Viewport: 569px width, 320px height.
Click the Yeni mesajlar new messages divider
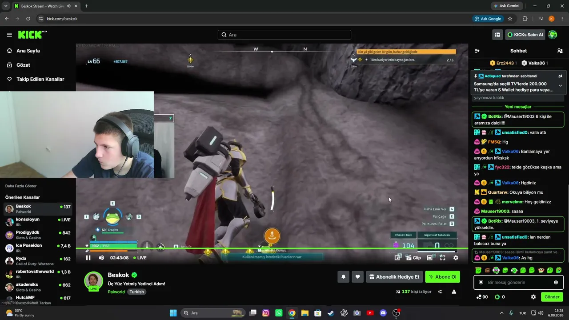518,107
